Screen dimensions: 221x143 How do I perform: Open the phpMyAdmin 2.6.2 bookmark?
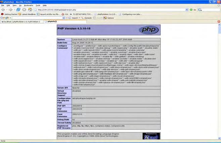tap(105, 14)
